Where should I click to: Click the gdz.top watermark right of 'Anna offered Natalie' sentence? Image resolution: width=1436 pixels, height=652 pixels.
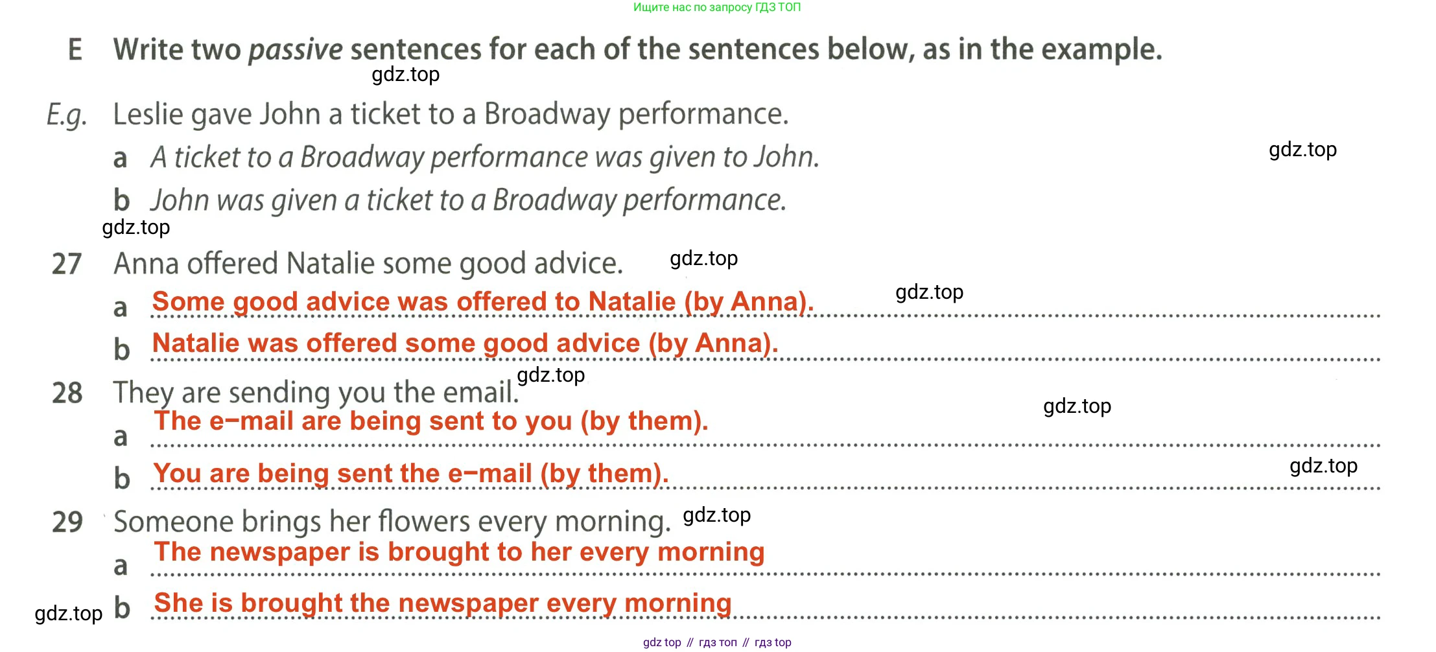pyautogui.click(x=703, y=259)
